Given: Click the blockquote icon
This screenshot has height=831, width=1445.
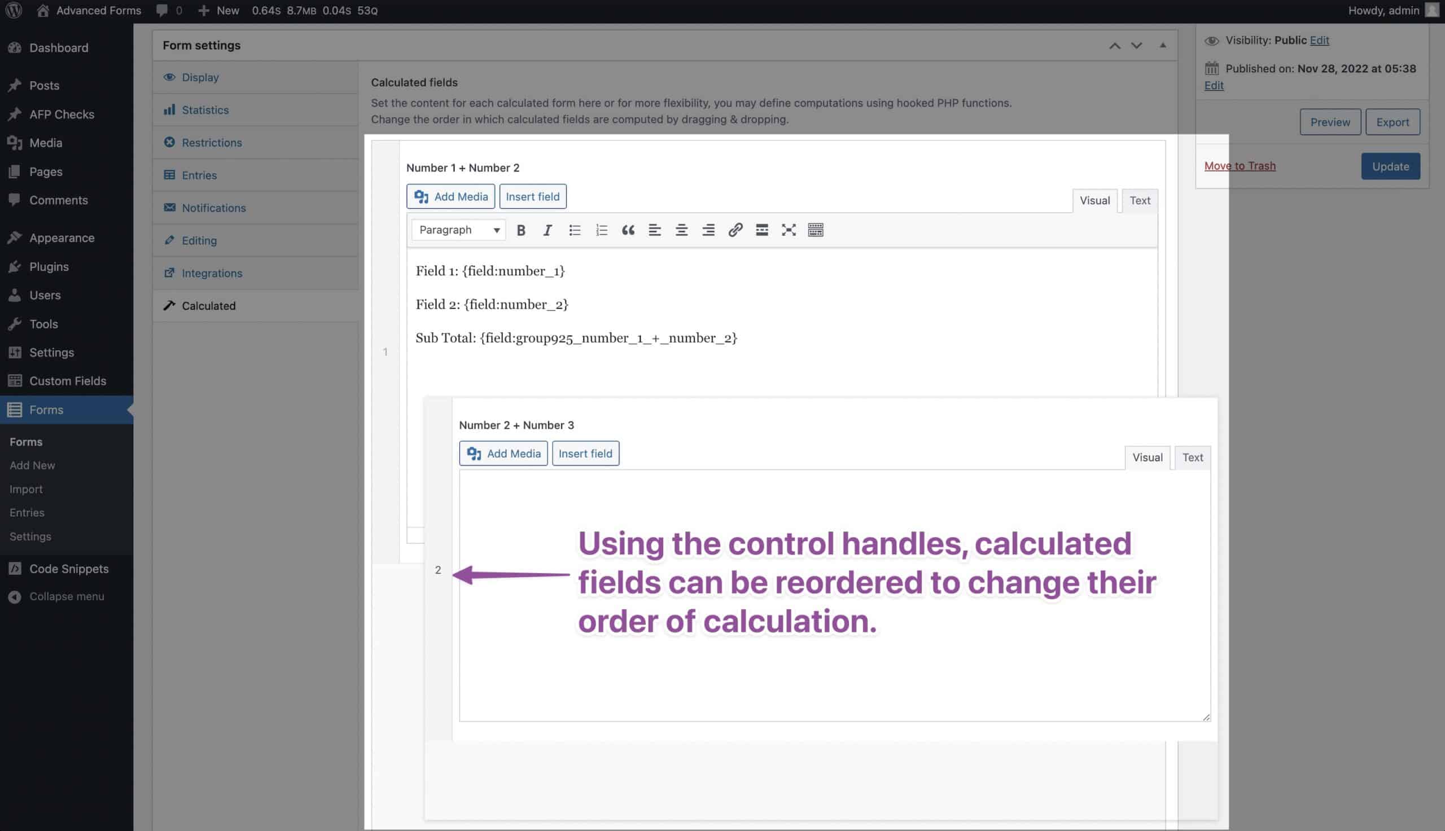Looking at the screenshot, I should tap(628, 230).
